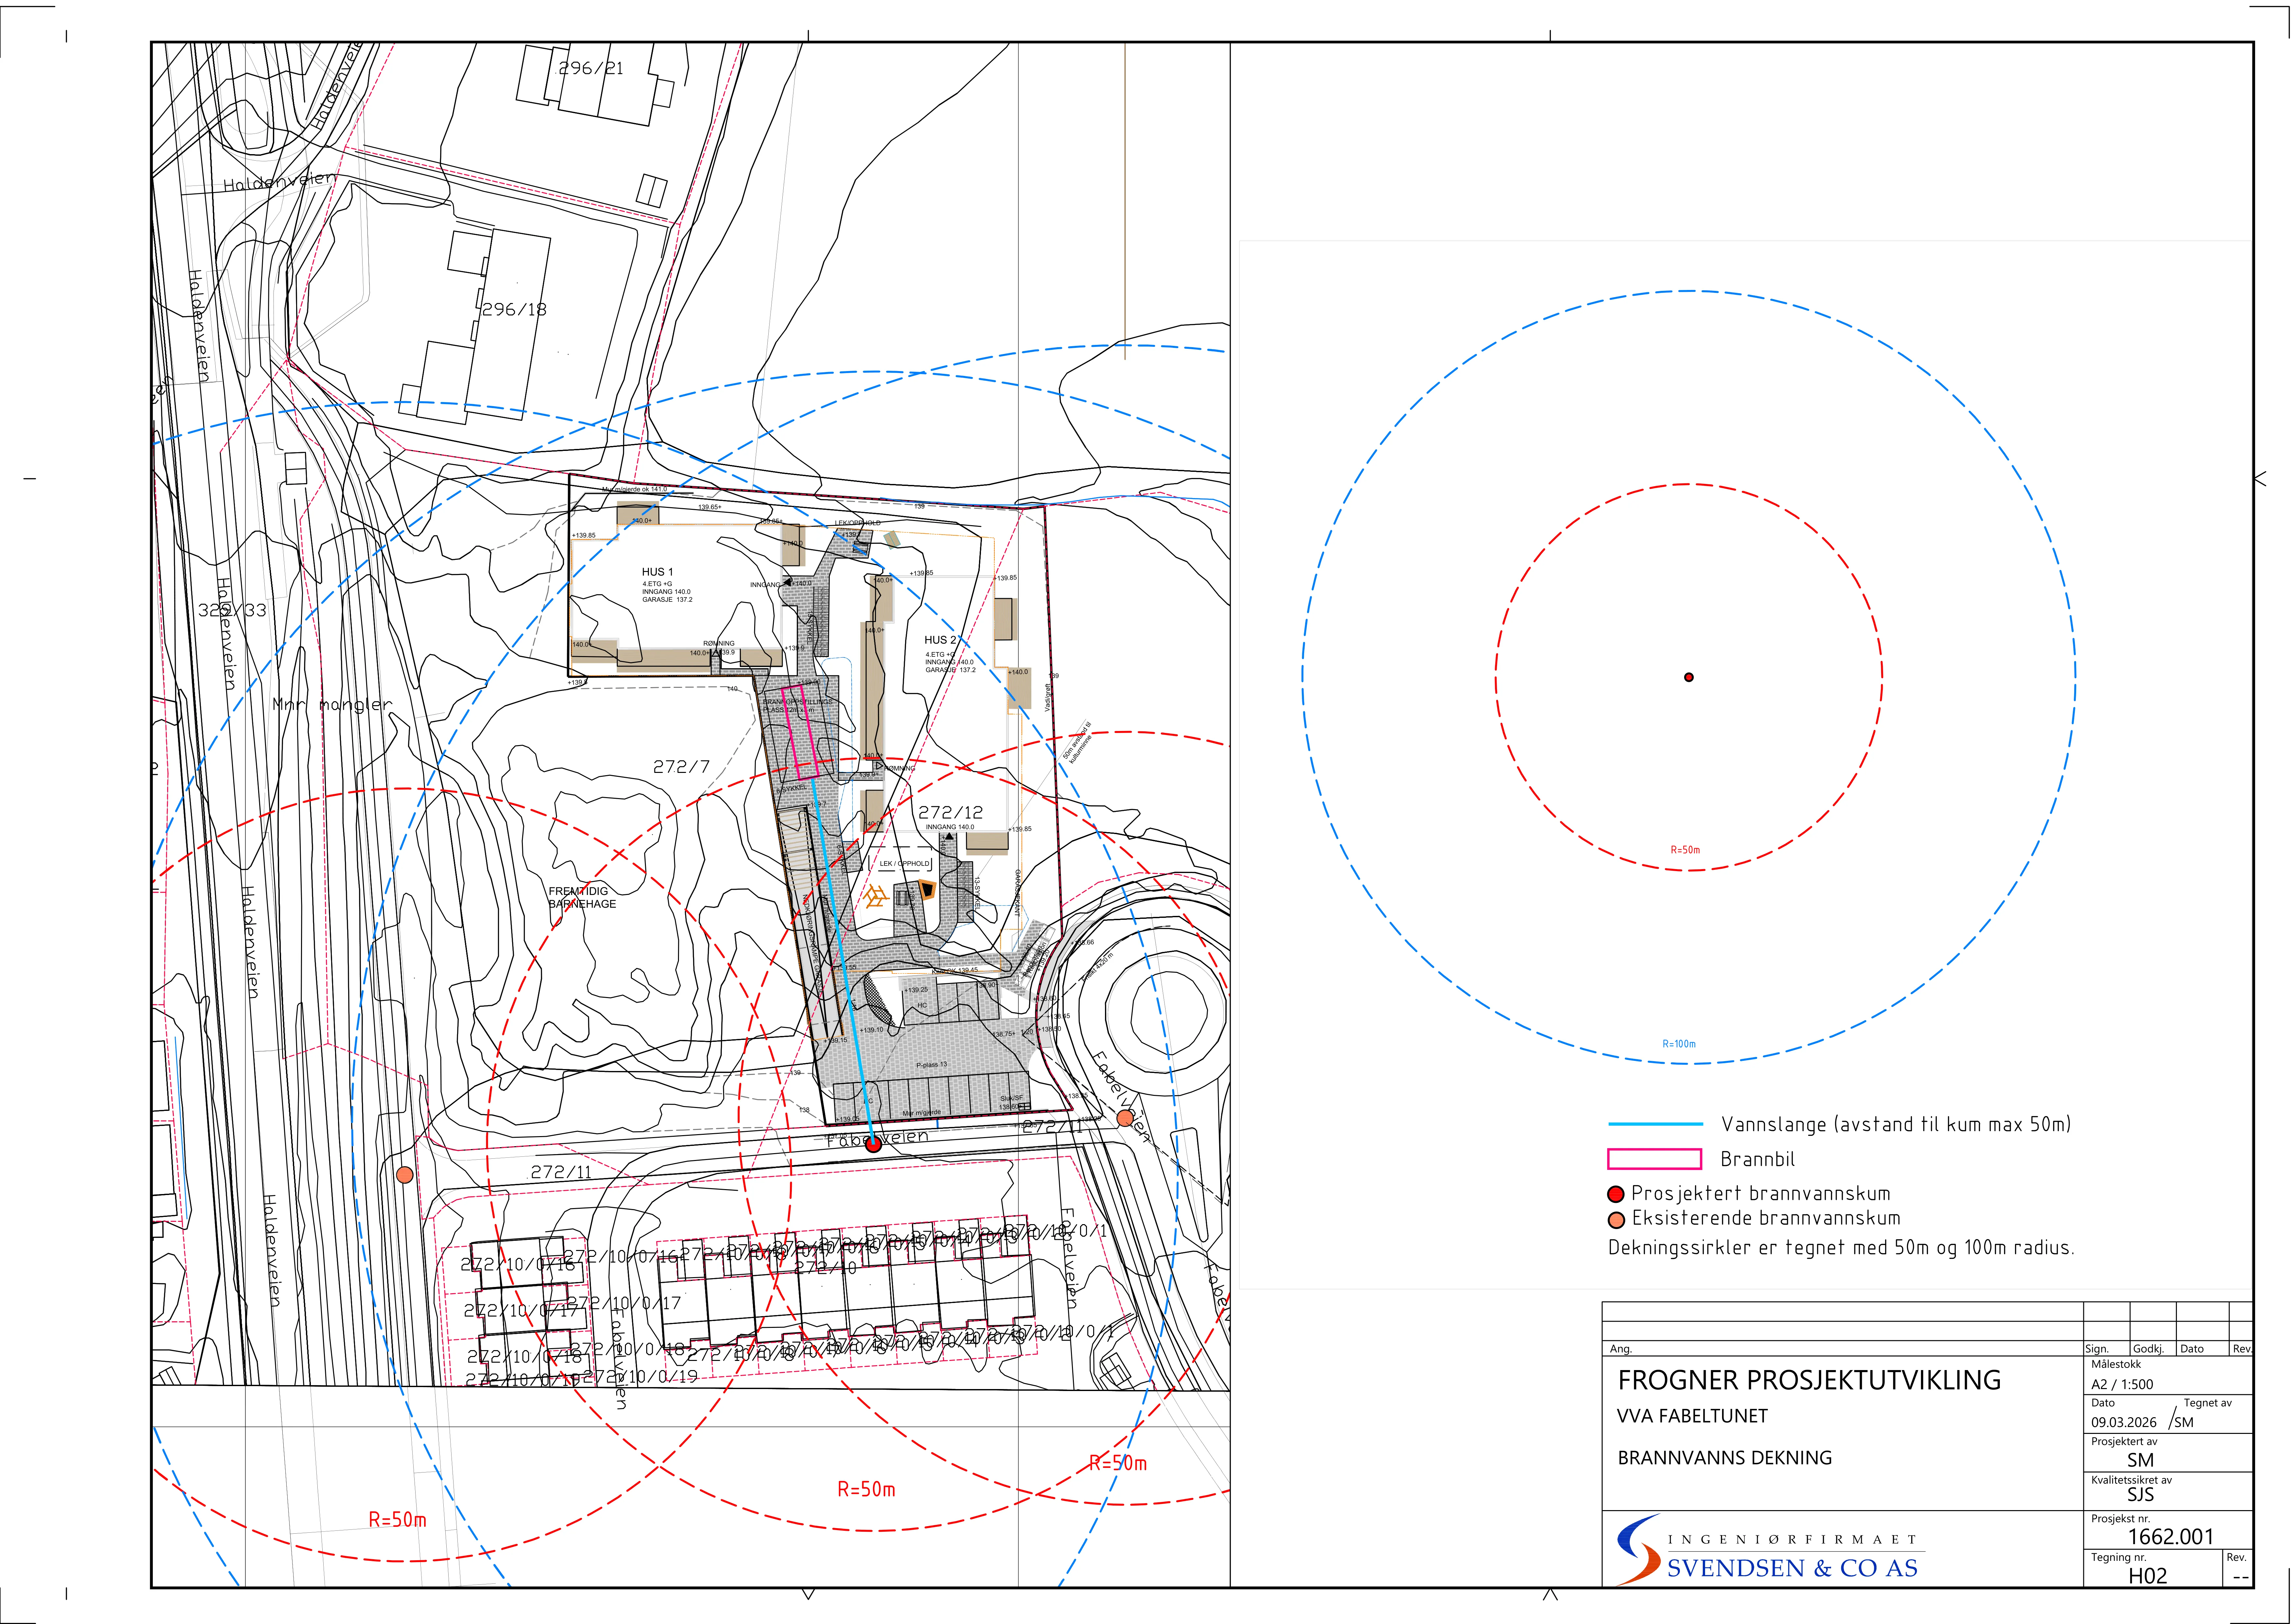Click the orange Eksisterende brannvannskum legend dot

[x=1616, y=1220]
